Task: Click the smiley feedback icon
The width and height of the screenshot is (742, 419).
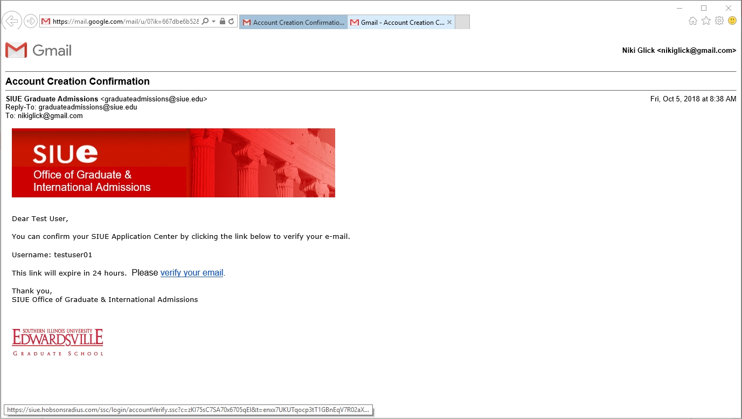Action: coord(732,21)
